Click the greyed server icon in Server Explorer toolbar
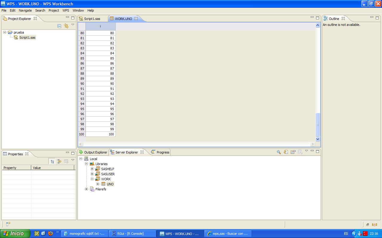This screenshot has width=382, height=238. click(x=300, y=152)
